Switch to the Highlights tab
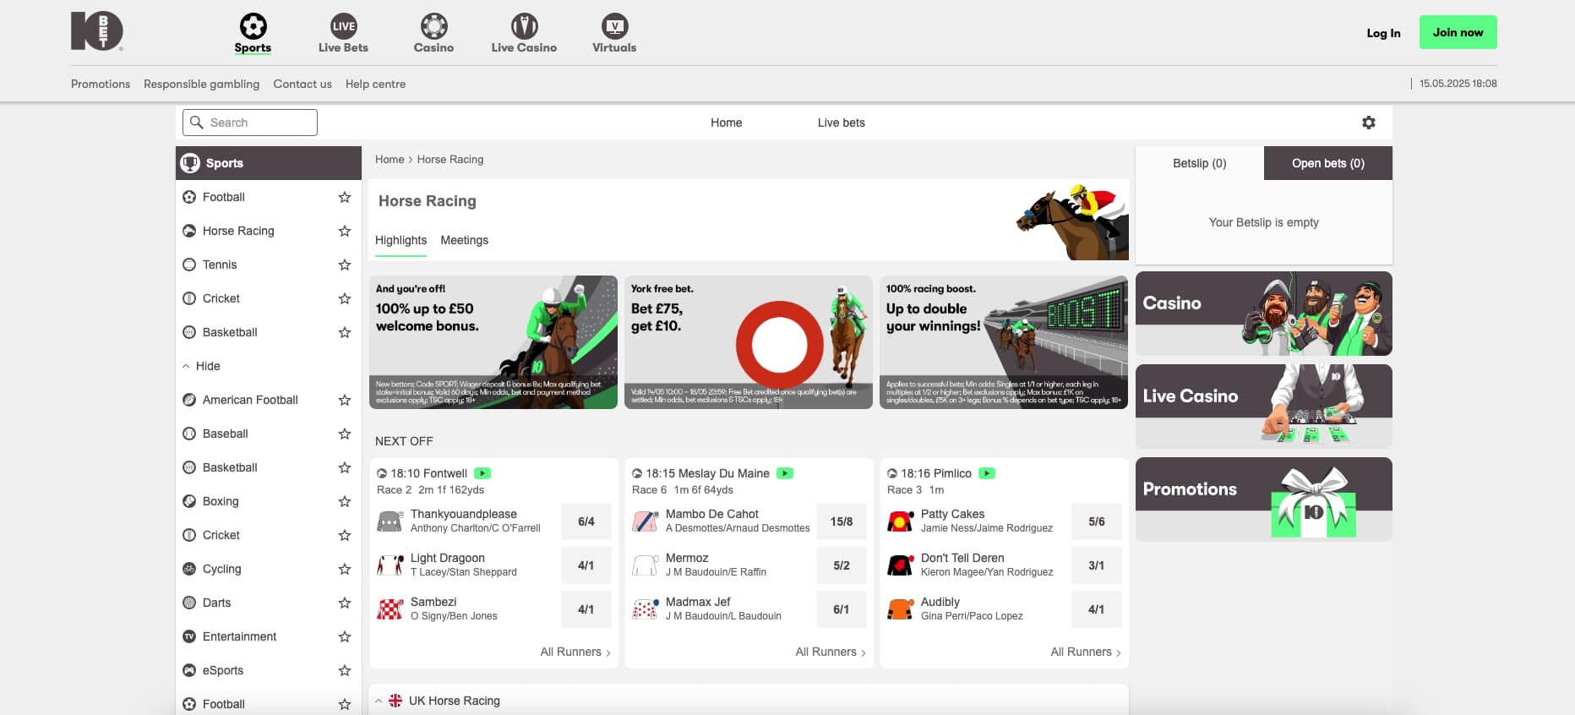The height and width of the screenshot is (715, 1575). [x=401, y=240]
